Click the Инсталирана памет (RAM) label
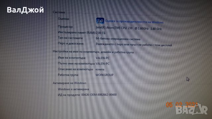Image resolution: width=212 pixels, height=119 pixels. point(77,32)
